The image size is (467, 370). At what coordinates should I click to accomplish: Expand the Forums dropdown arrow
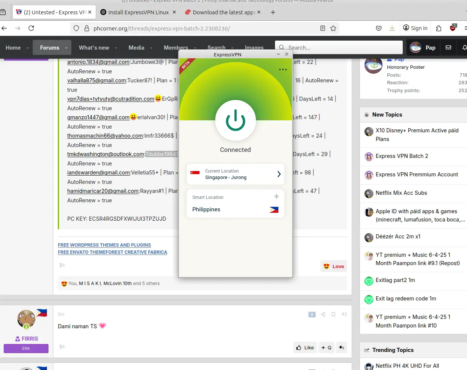click(x=66, y=48)
